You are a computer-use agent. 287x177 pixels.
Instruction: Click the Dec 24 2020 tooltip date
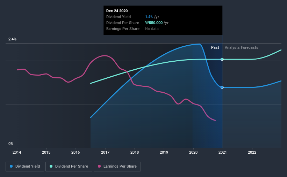[x=117, y=11]
